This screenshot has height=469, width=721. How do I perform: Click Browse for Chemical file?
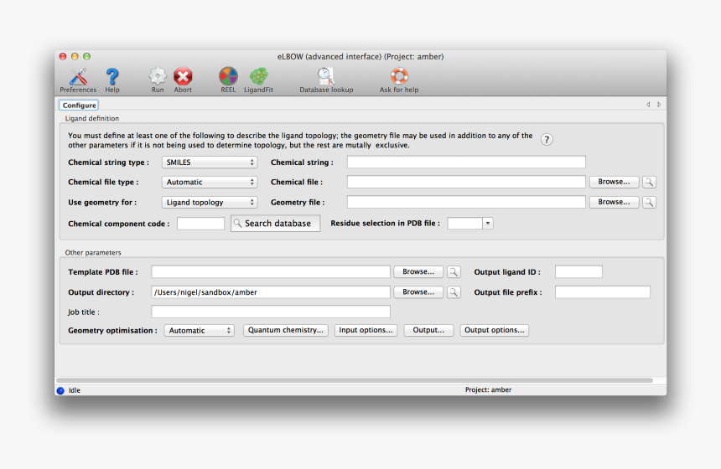[x=614, y=182]
